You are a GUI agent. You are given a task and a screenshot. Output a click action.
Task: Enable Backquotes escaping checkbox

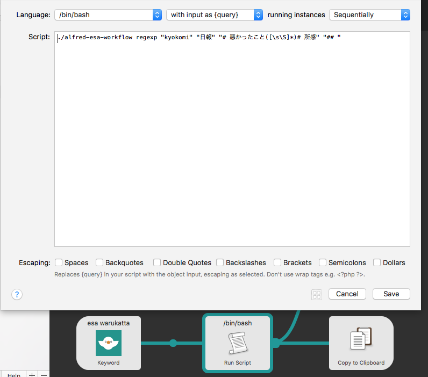click(x=99, y=262)
